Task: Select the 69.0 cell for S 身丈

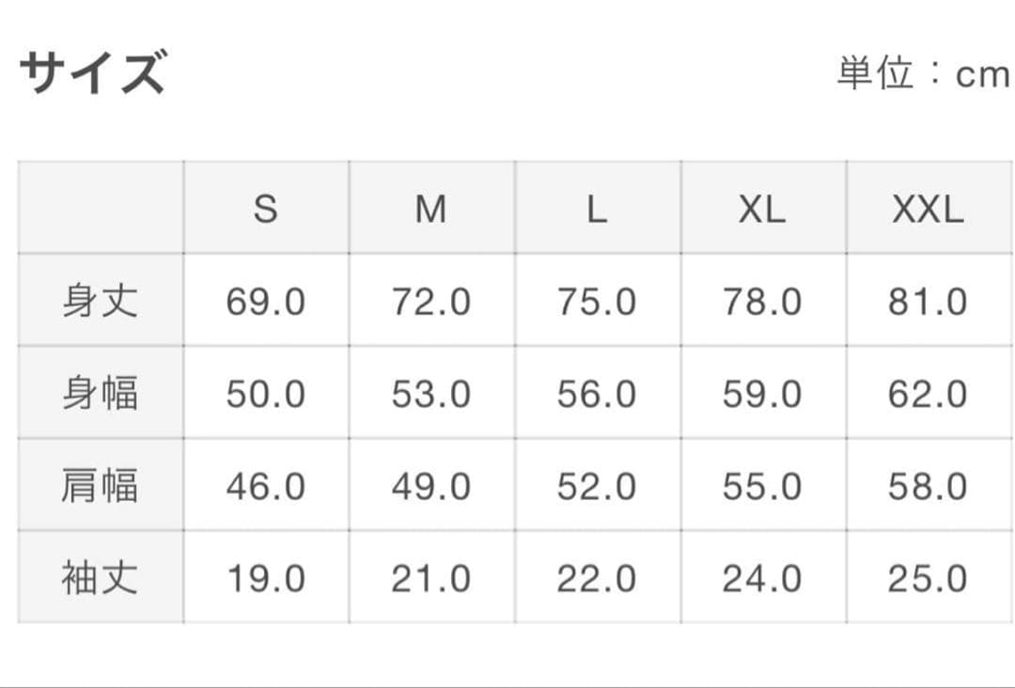Action: (x=266, y=302)
